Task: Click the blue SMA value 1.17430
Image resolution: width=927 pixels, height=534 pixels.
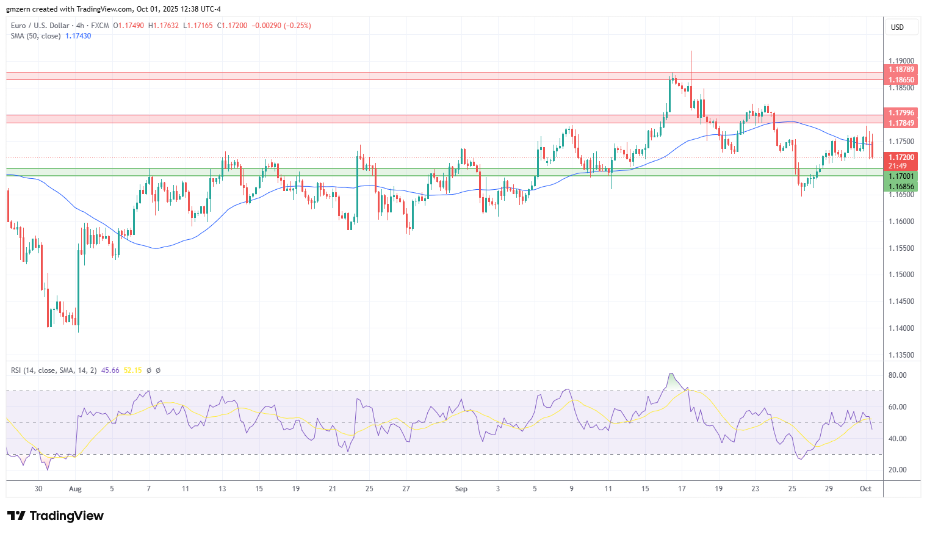Action: (x=78, y=36)
